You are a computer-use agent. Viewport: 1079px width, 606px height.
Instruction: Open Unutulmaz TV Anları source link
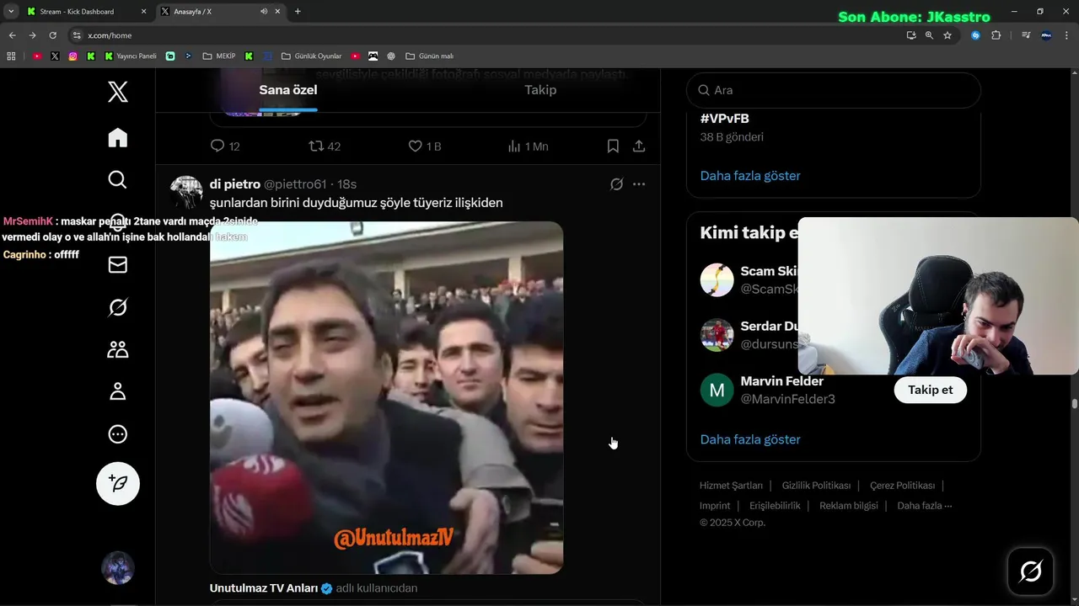tap(264, 588)
